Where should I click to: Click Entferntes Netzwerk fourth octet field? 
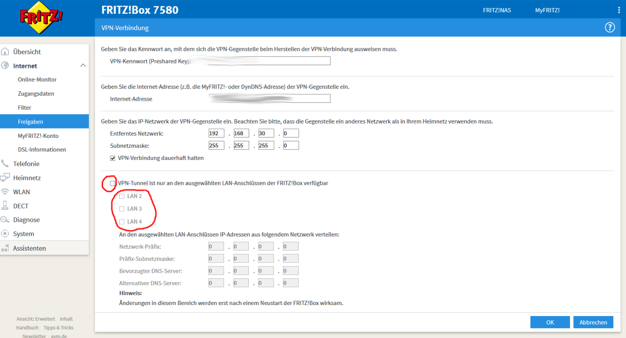pyautogui.click(x=291, y=133)
